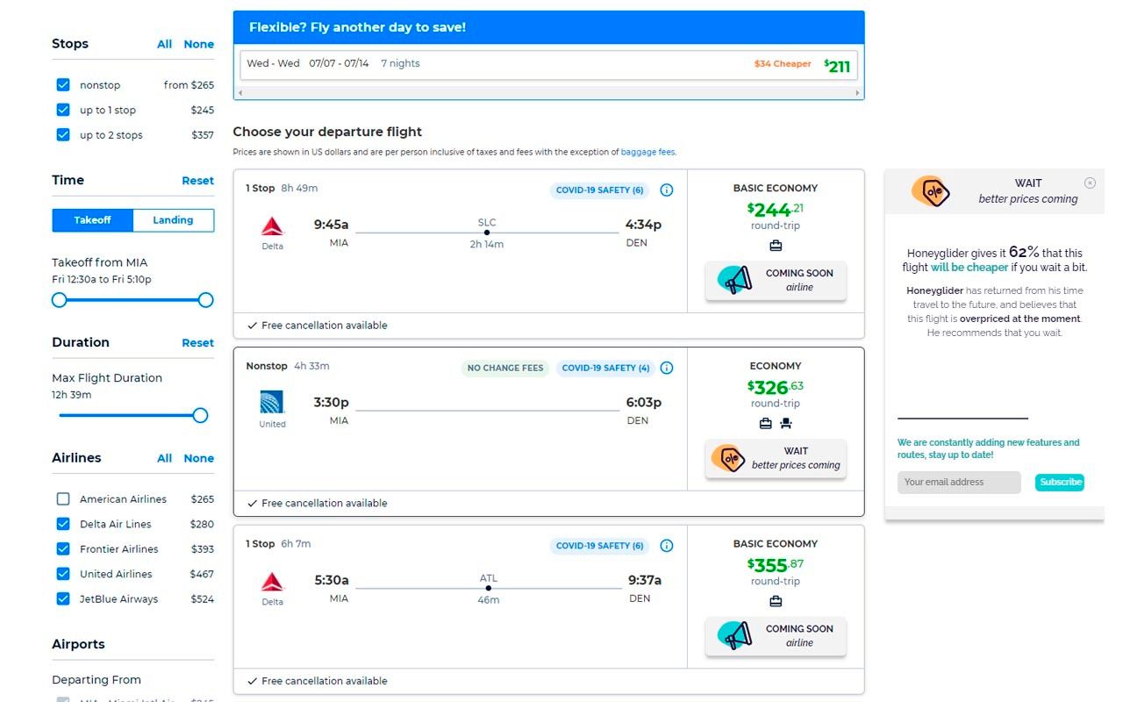This screenshot has height=702, width=1123.
Task: Open info icon for the 5:30a flight
Action: coord(667,546)
